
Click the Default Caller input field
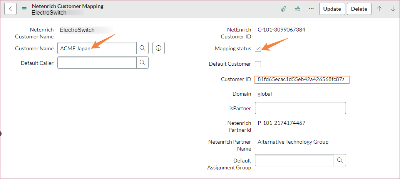coord(97,63)
